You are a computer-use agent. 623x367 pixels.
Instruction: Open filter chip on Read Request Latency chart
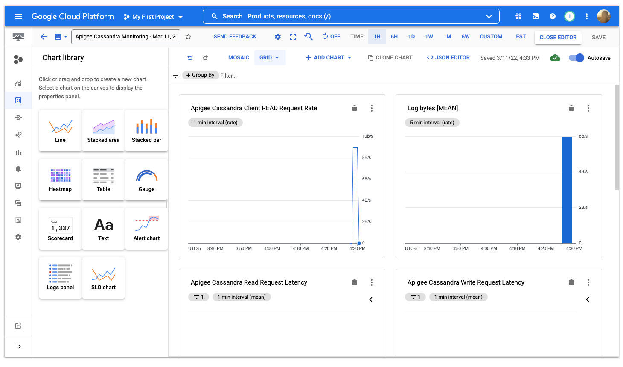tap(198, 297)
